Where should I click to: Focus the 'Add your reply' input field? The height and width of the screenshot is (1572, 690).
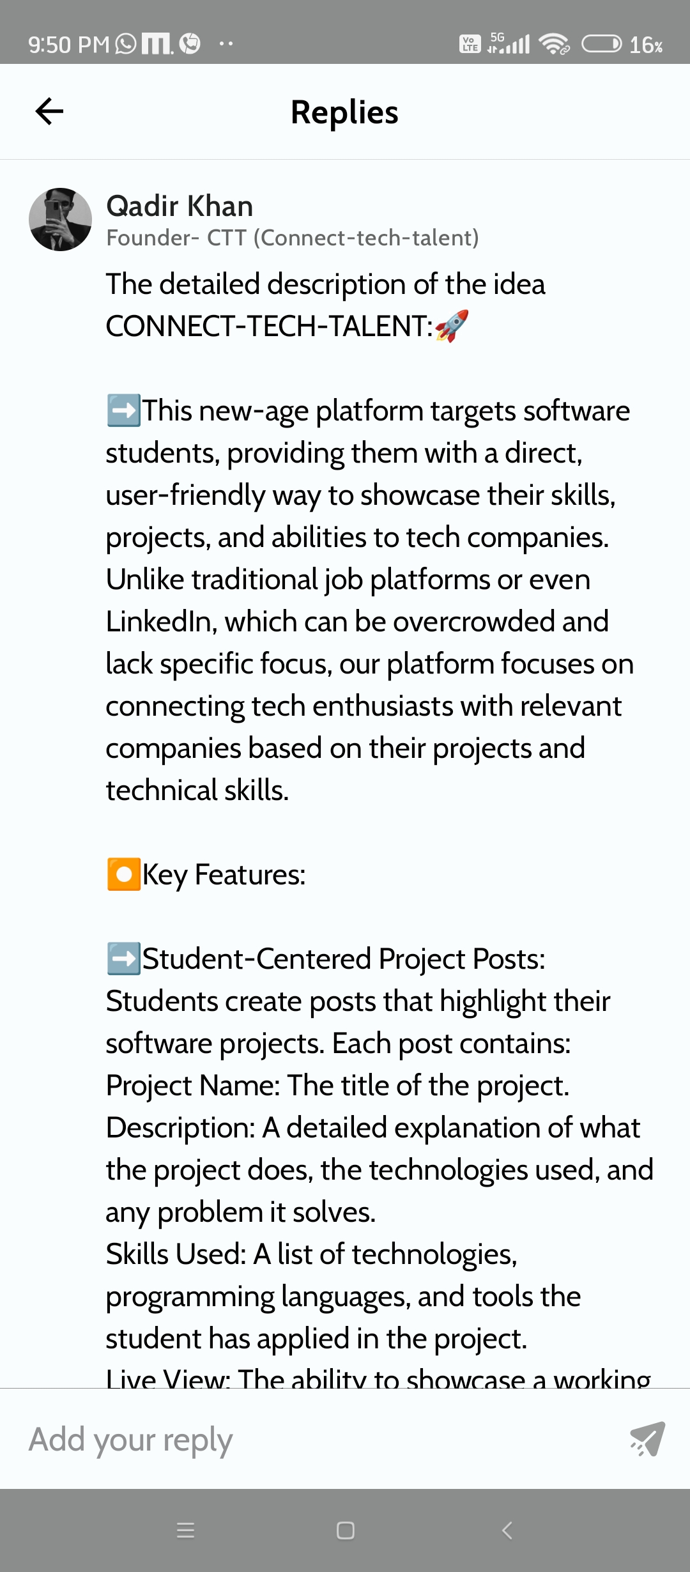(319, 1439)
